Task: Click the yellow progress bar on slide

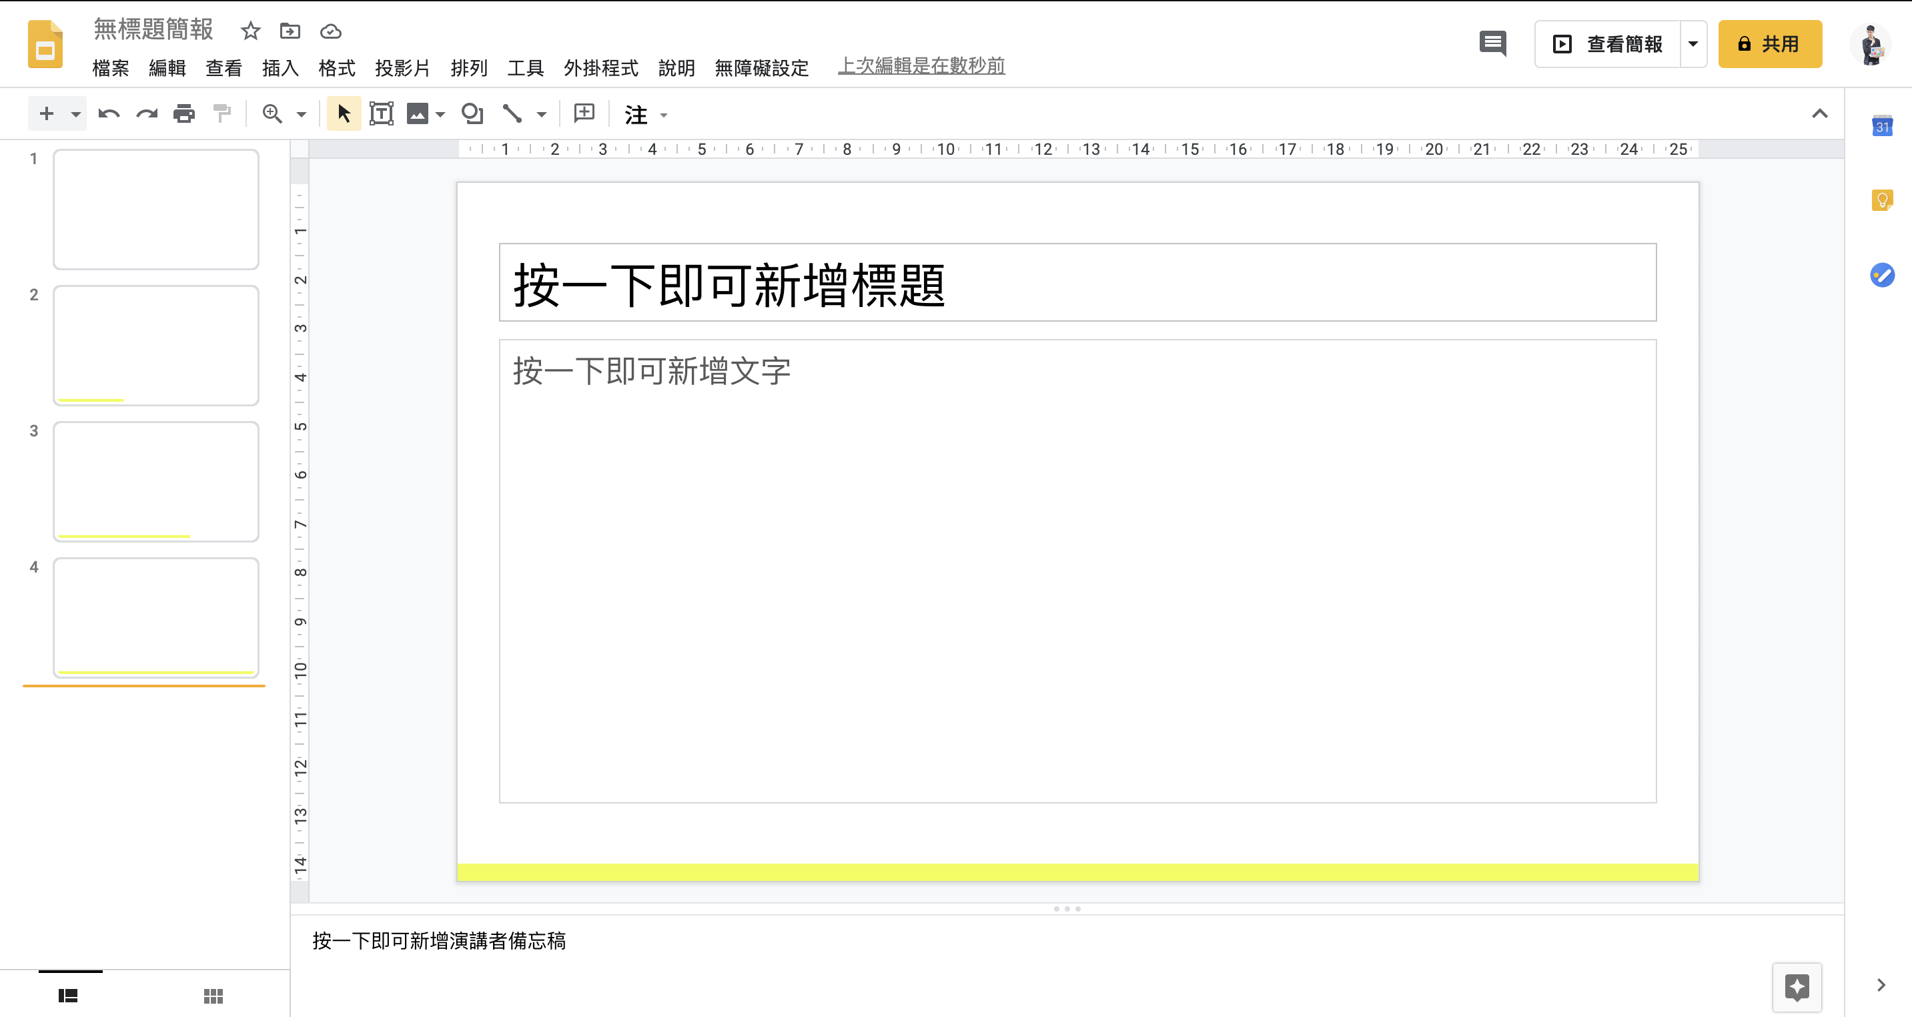Action: click(x=1077, y=872)
